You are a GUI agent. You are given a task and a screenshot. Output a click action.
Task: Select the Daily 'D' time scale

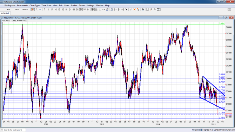click(81, 9)
